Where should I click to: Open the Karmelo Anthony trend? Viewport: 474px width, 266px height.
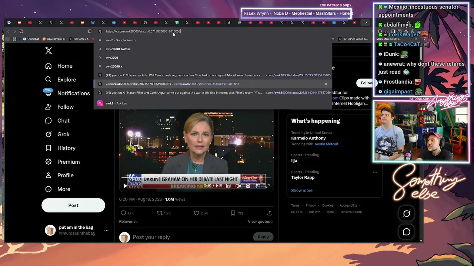pyautogui.click(x=308, y=138)
